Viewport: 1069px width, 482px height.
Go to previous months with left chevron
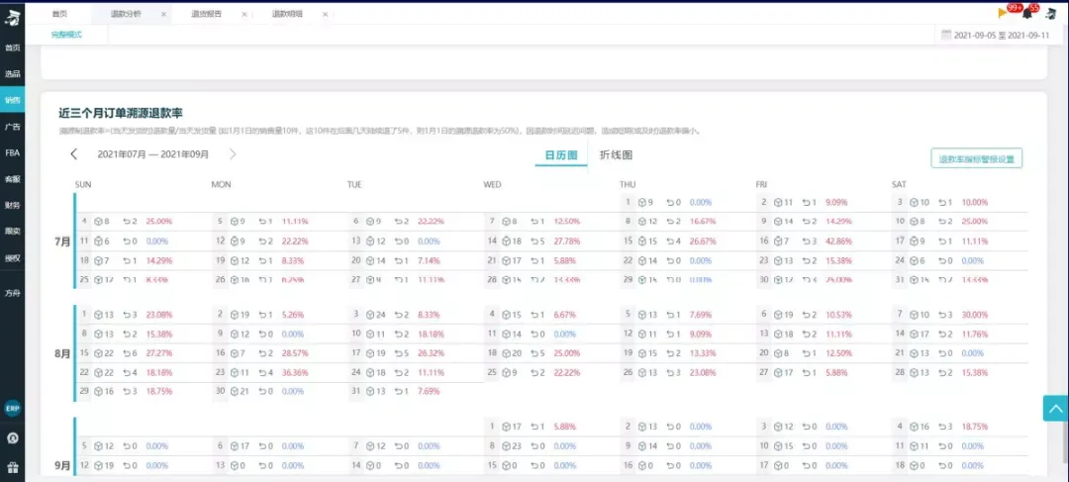coord(73,154)
